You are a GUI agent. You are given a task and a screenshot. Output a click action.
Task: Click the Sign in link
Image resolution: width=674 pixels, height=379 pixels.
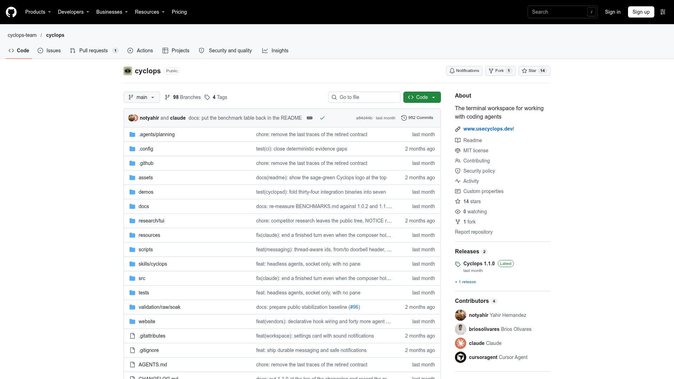point(613,12)
